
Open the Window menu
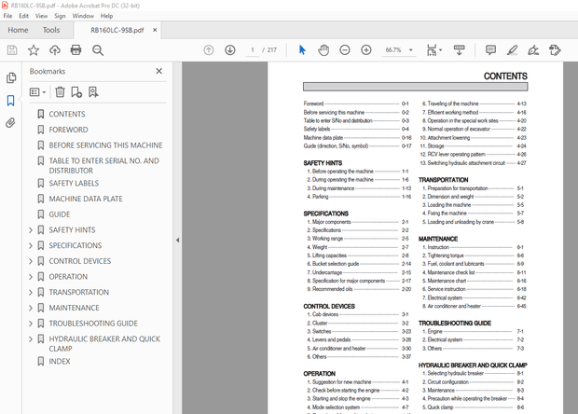[83, 16]
